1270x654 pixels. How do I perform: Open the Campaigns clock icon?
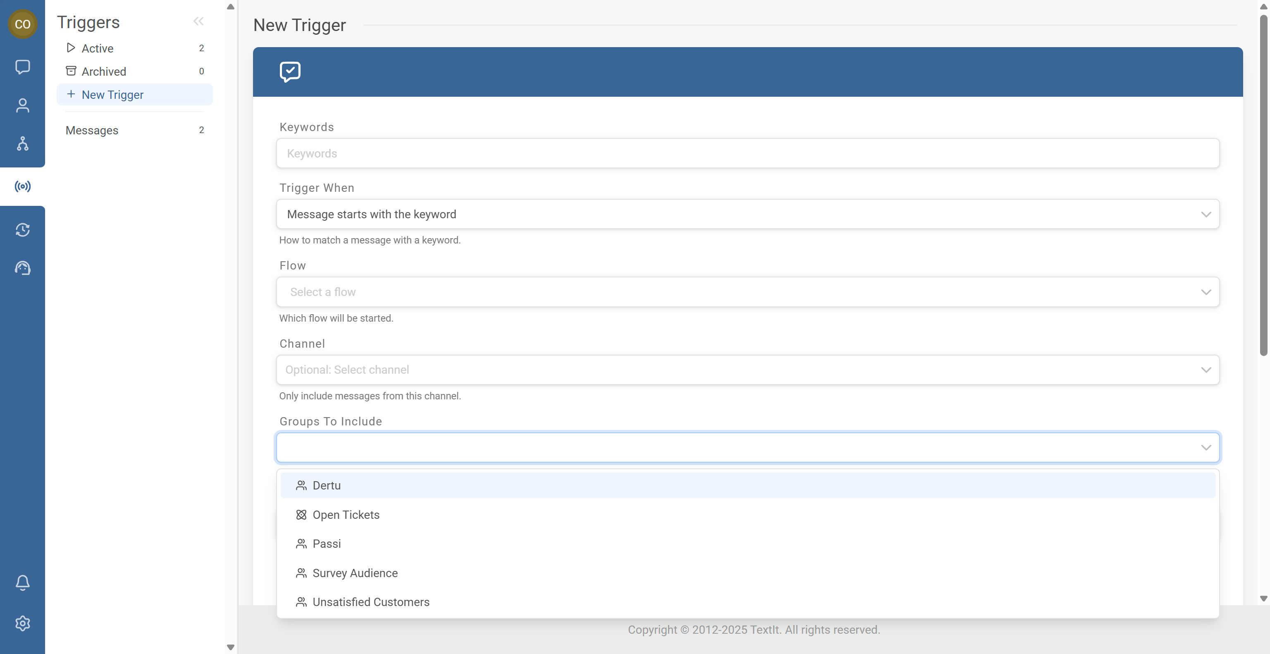[x=23, y=230]
